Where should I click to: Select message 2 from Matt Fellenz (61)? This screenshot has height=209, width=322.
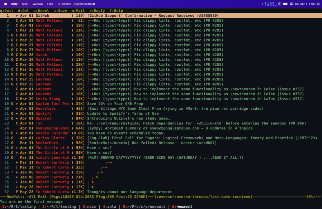(161, 20)
